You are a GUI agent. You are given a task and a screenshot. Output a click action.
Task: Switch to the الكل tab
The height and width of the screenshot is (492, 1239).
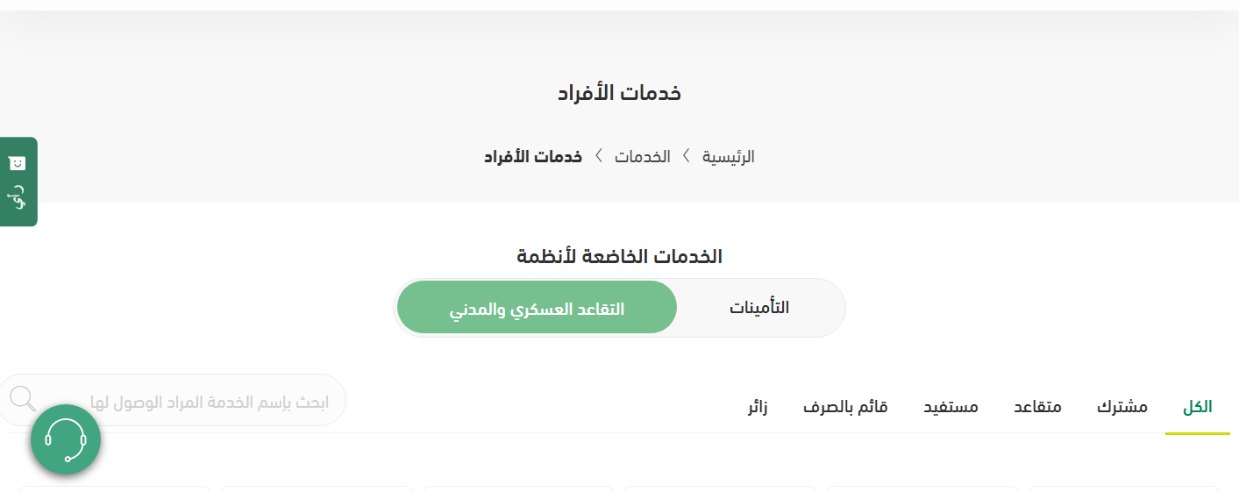pyautogui.click(x=1197, y=407)
